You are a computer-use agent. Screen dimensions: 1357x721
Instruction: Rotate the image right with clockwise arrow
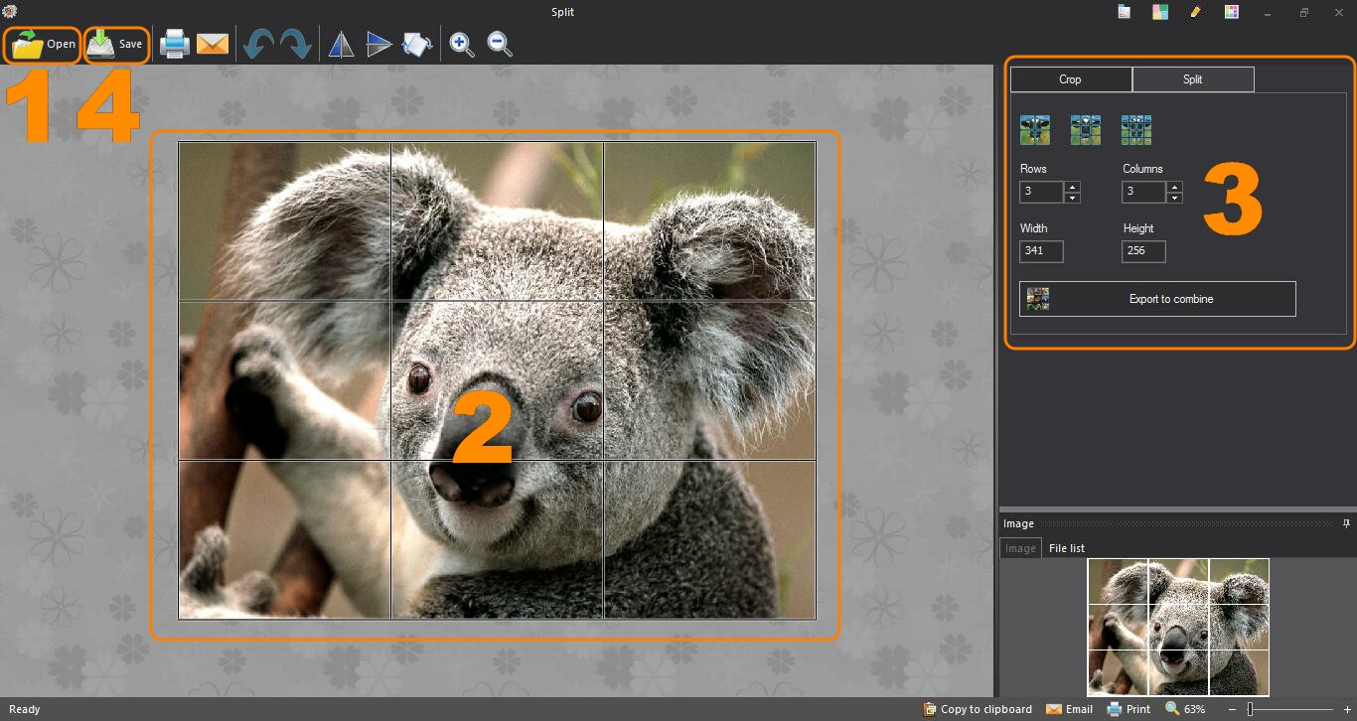295,45
